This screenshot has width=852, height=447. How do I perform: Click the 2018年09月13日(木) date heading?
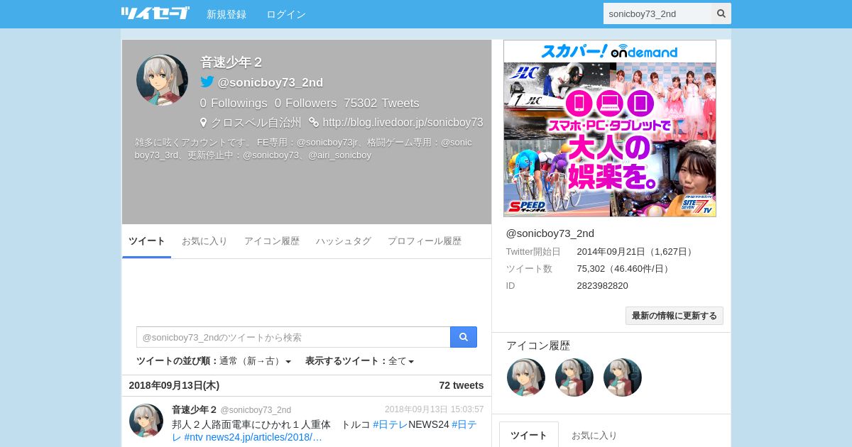[174, 385]
